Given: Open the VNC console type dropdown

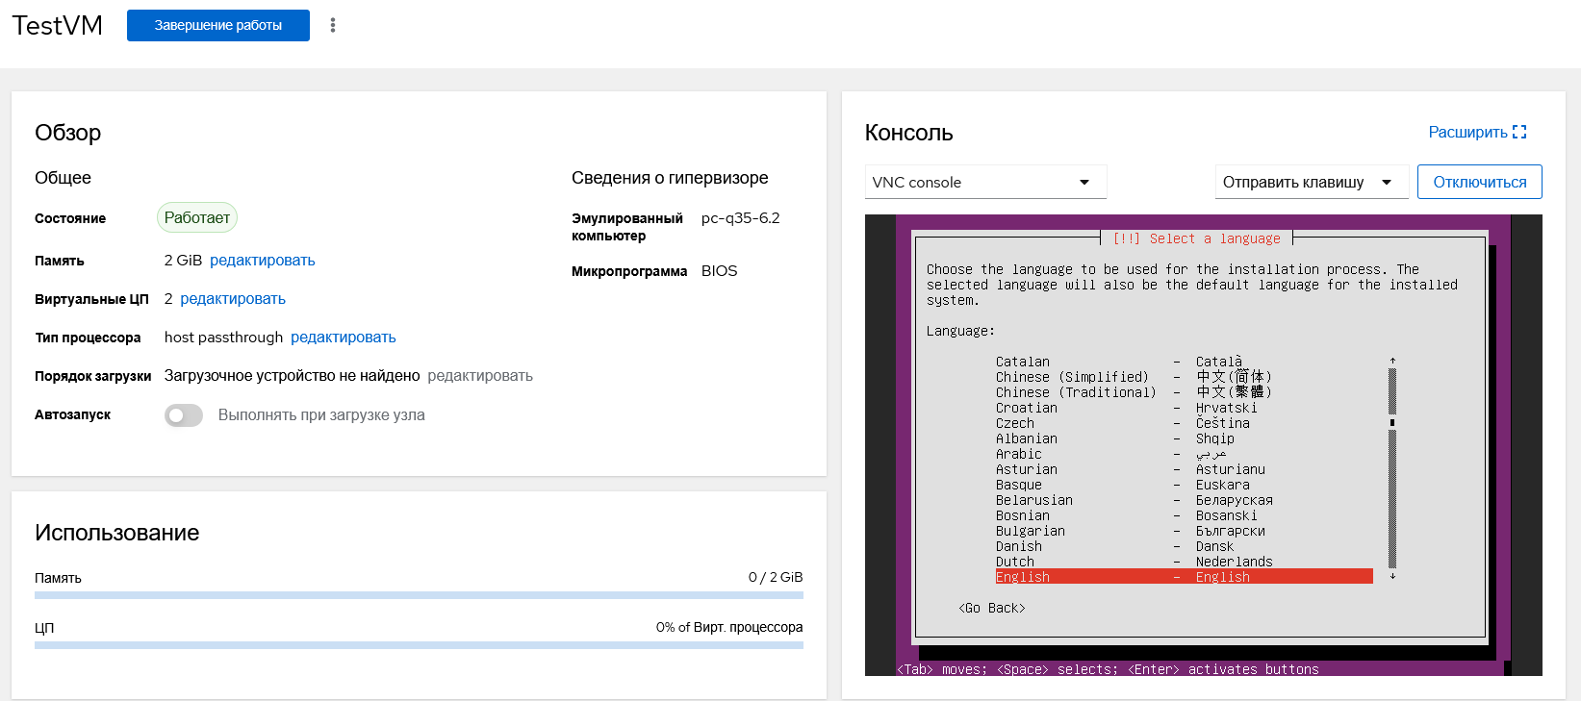Looking at the screenshot, I should click(985, 182).
